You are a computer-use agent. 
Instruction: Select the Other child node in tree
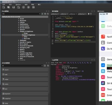[x=26, y=37]
